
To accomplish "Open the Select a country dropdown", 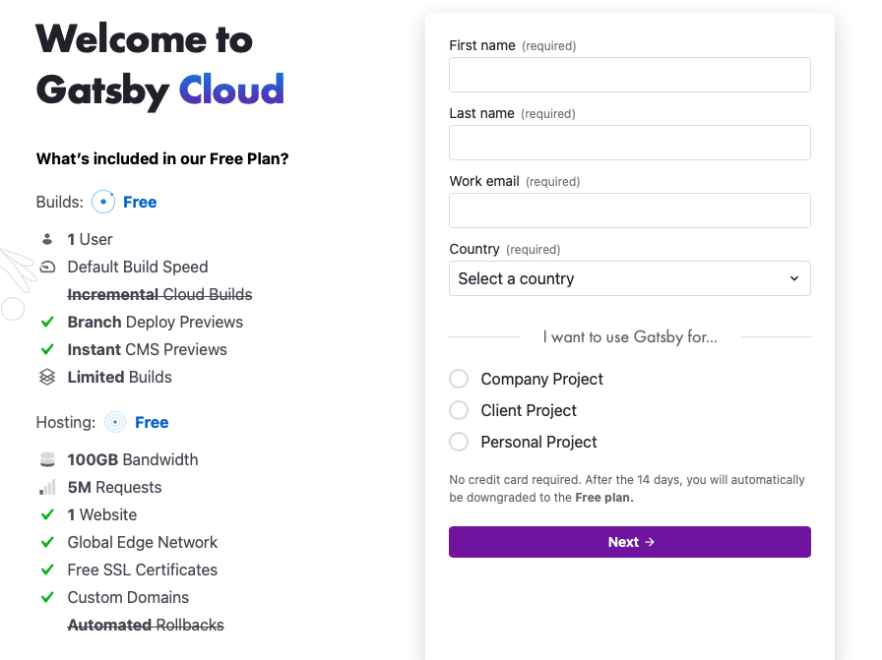I will click(629, 278).
